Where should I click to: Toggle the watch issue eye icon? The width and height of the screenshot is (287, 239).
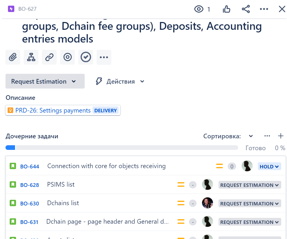pos(199,9)
